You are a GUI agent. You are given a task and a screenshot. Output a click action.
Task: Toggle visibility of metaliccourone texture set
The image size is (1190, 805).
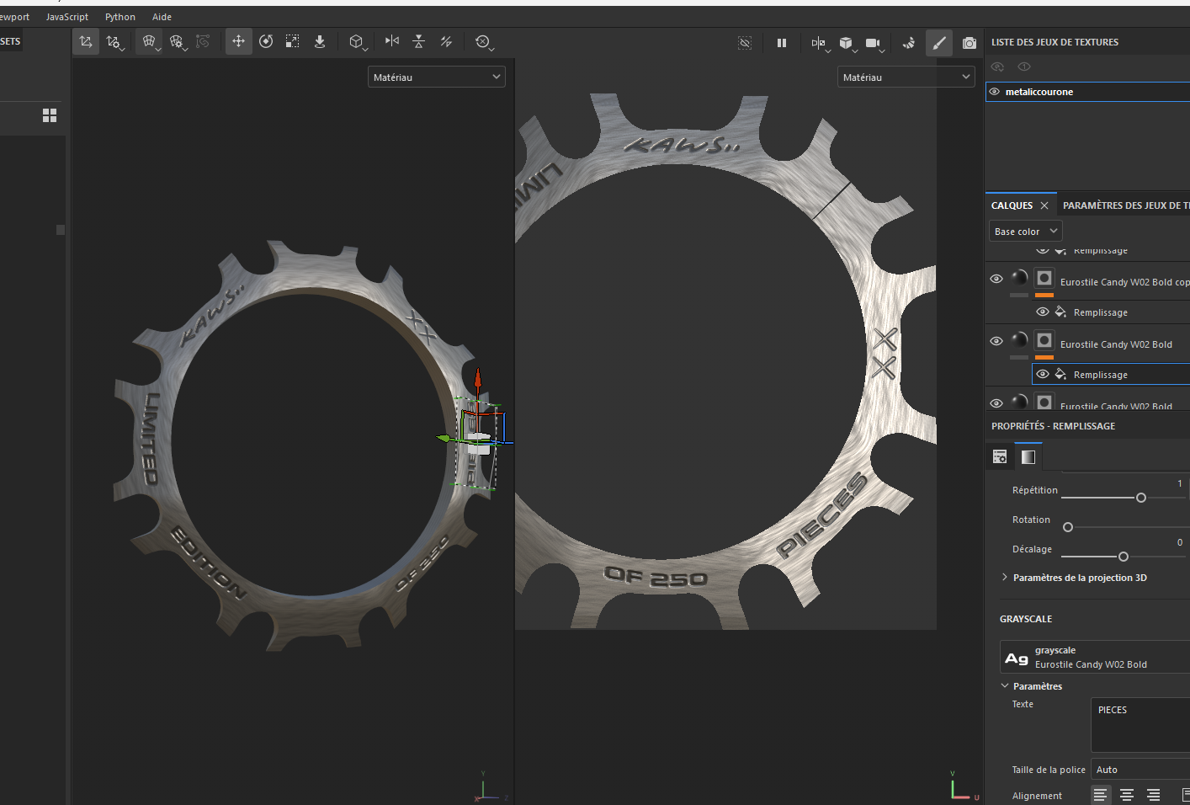point(995,92)
